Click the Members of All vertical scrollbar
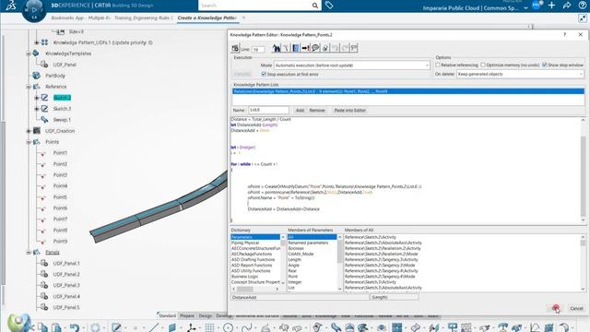Viewport: 590px width, 332px height. click(x=583, y=263)
